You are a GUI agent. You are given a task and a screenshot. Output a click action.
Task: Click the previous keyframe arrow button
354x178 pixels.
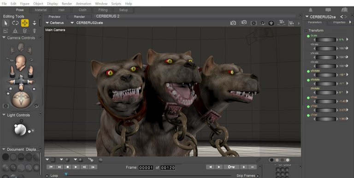click(210, 167)
